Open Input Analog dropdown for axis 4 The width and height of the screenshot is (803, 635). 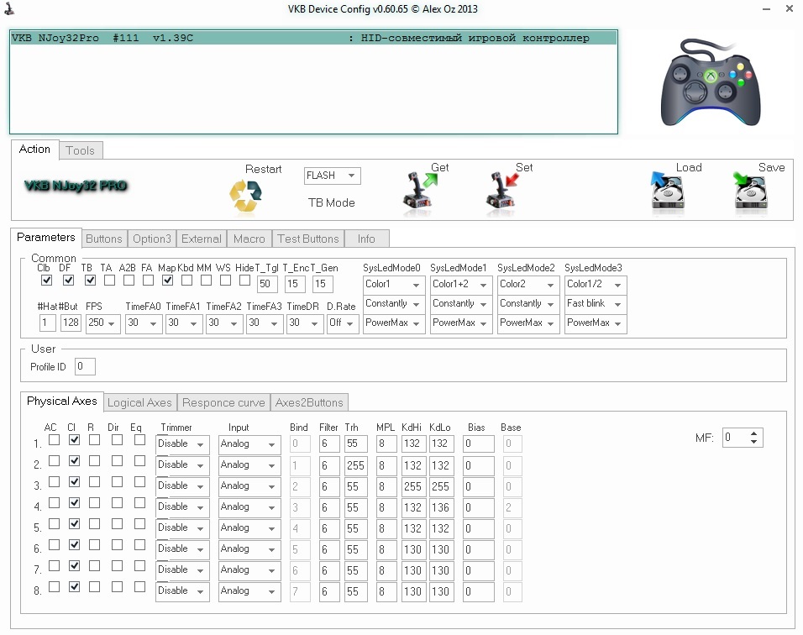249,507
